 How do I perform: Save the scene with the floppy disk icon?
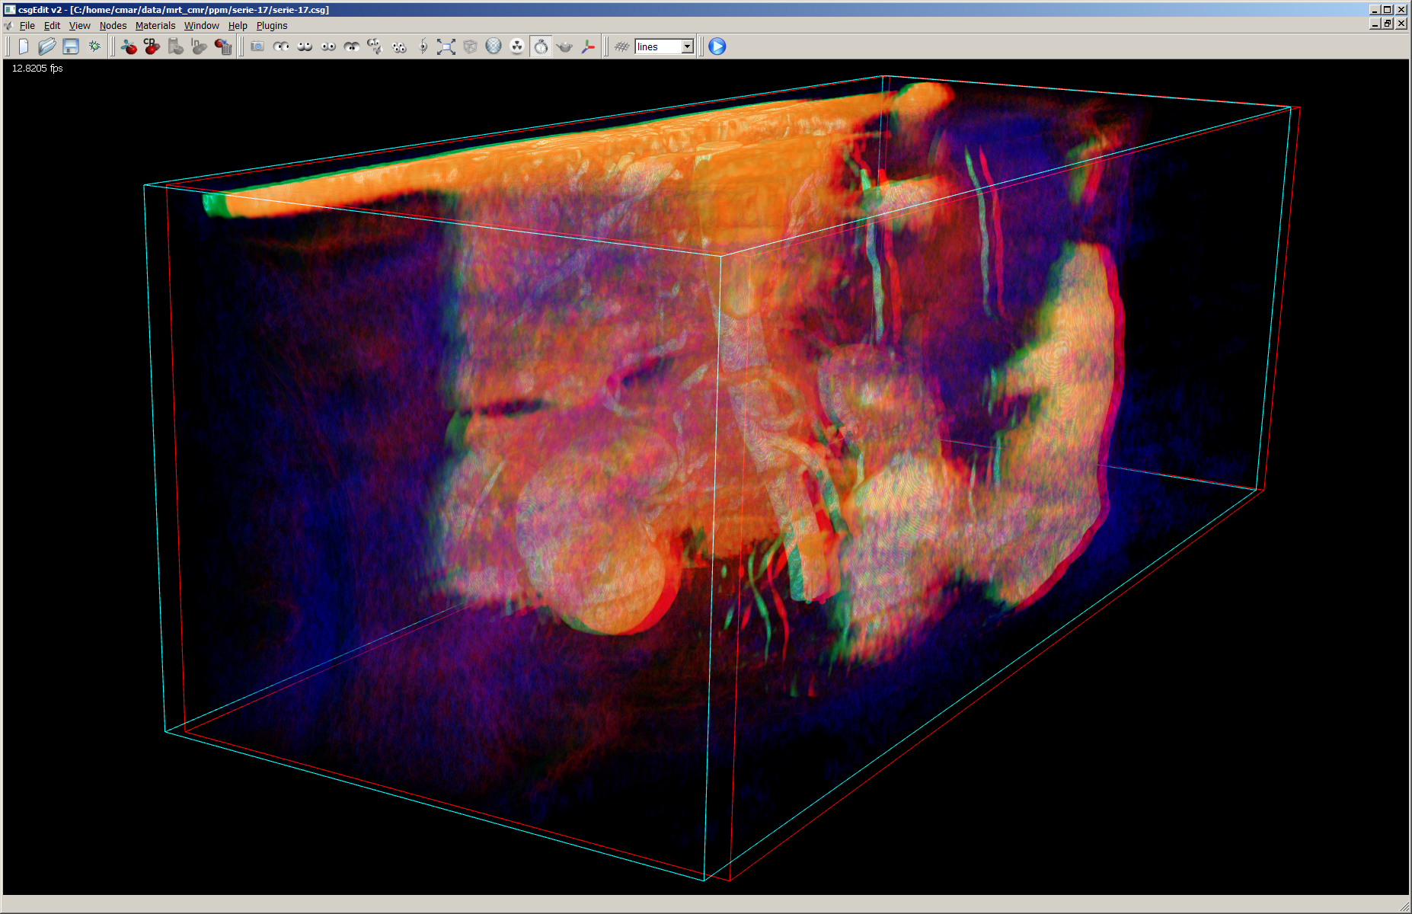(x=71, y=46)
